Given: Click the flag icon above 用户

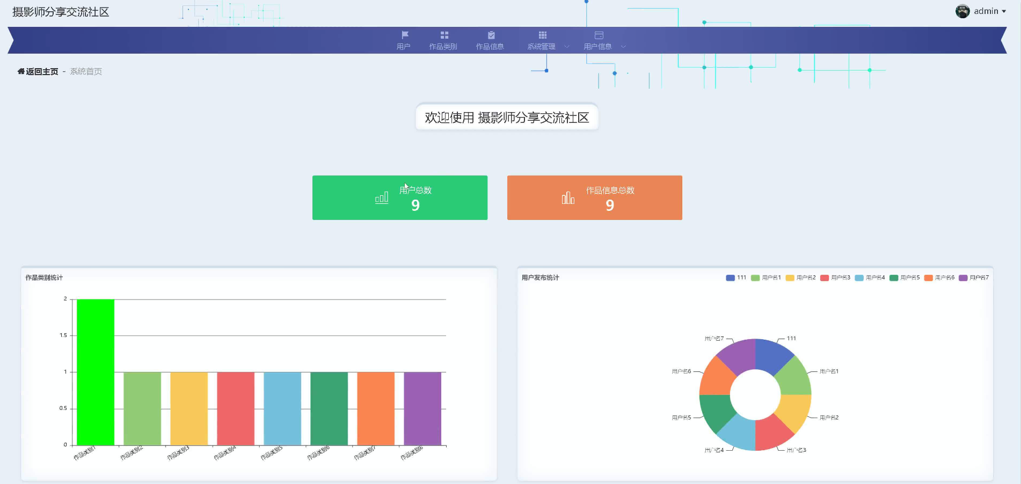Looking at the screenshot, I should tap(405, 35).
